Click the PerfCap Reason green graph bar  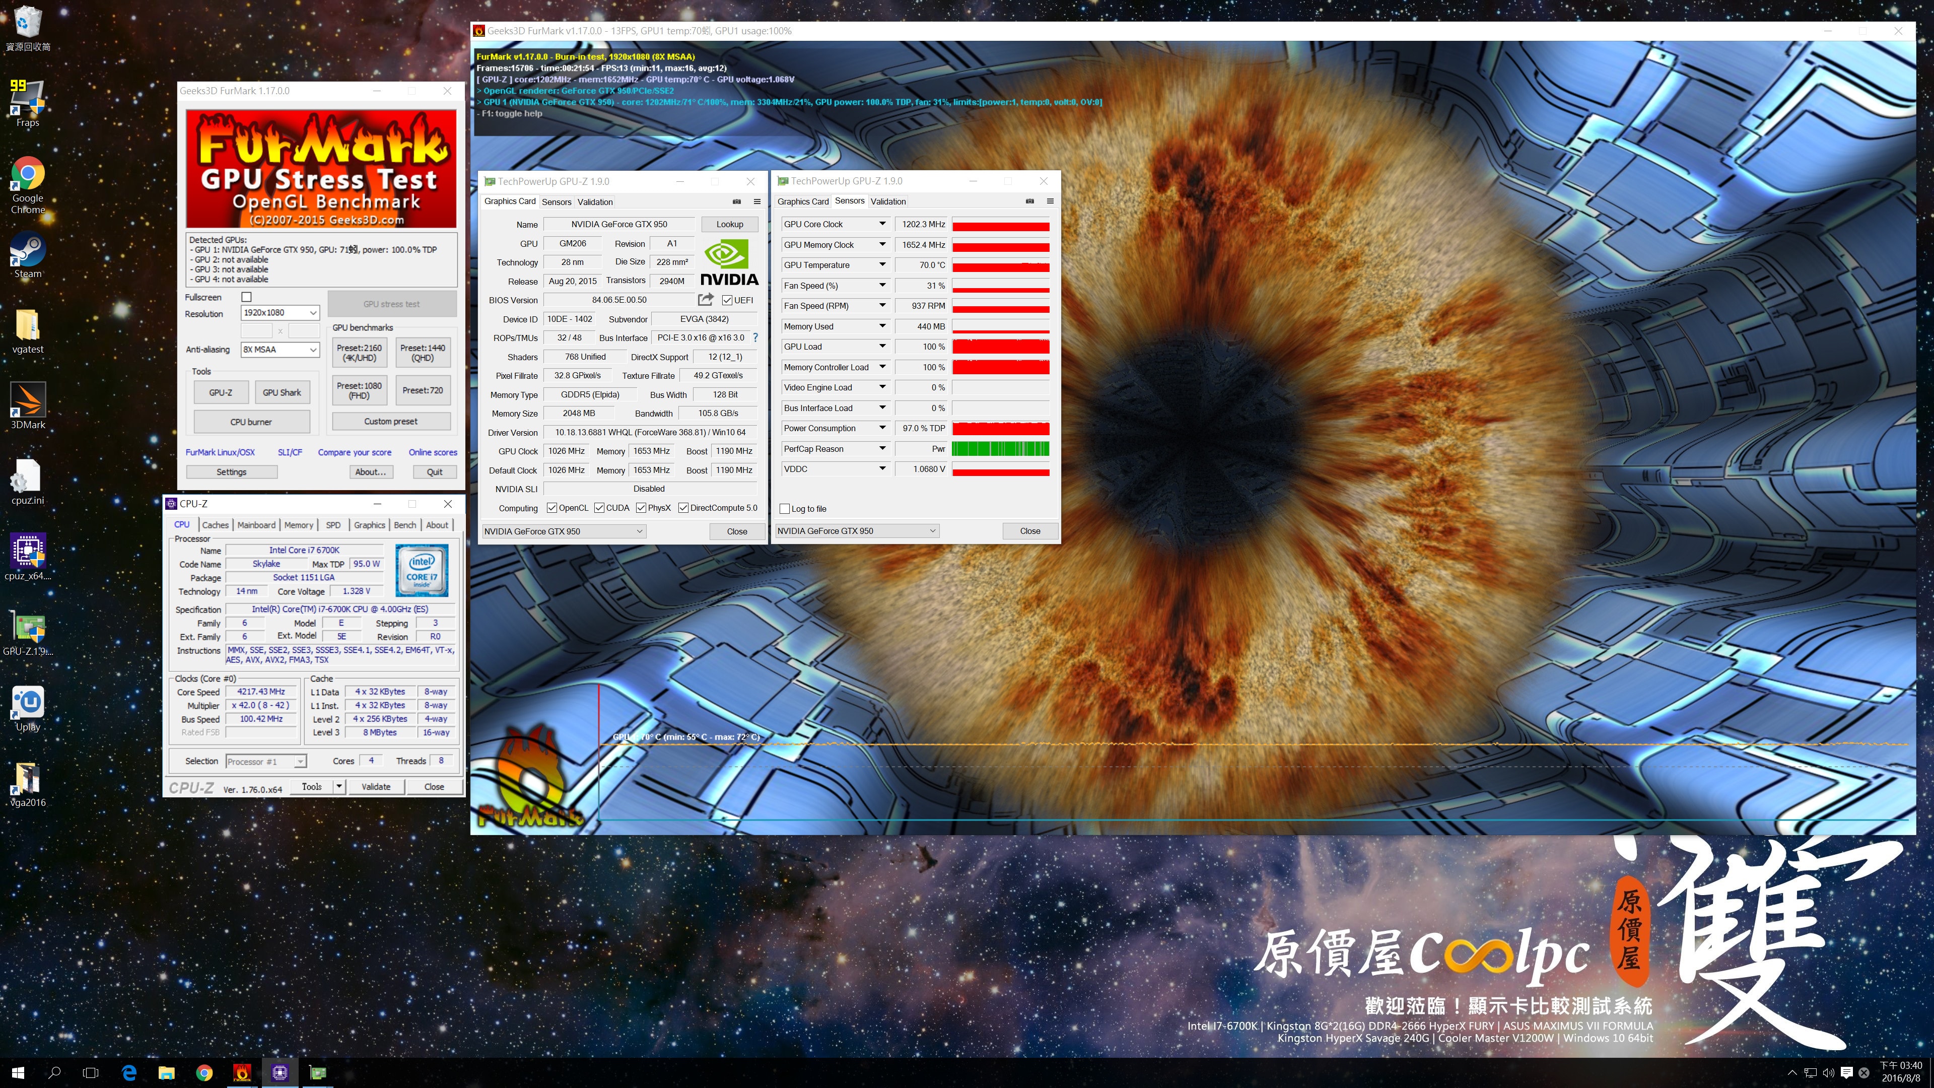pyautogui.click(x=1001, y=449)
